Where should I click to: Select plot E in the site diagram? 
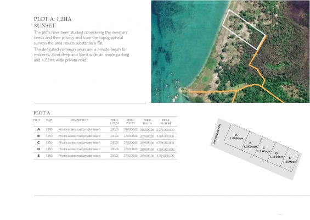coord(290,159)
